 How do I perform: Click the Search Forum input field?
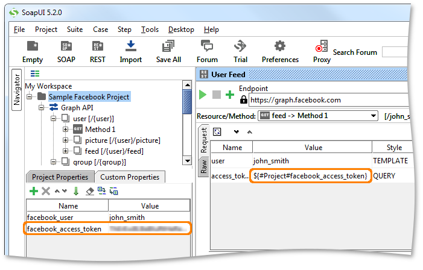pyautogui.click(x=395, y=52)
